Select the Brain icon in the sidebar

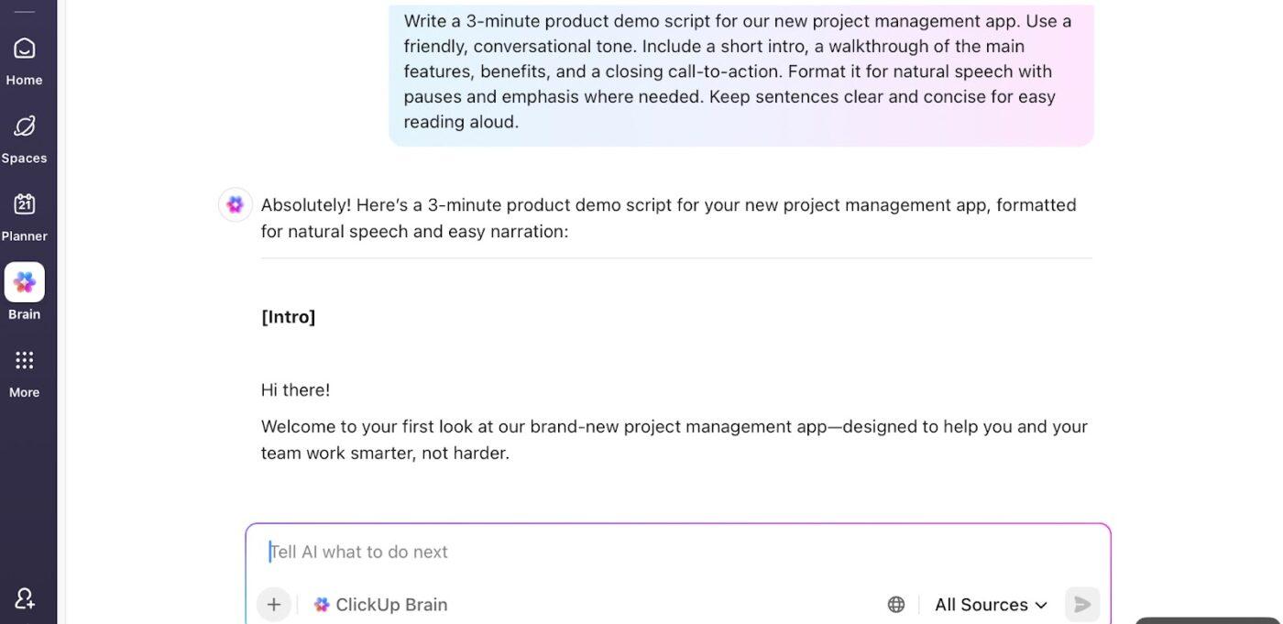coord(24,281)
